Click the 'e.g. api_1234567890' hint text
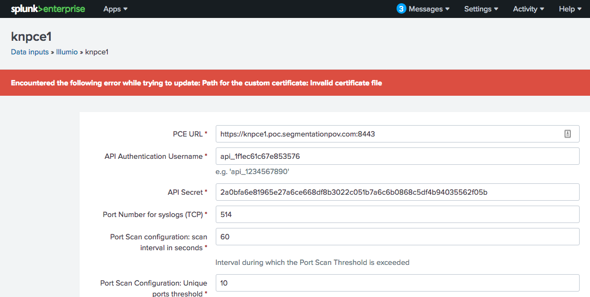 pyautogui.click(x=252, y=172)
